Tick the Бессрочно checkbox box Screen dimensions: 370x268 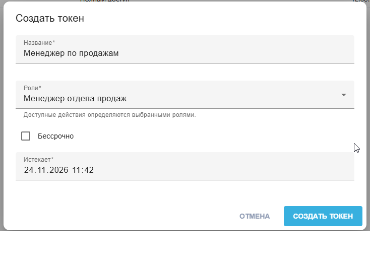pyautogui.click(x=26, y=136)
